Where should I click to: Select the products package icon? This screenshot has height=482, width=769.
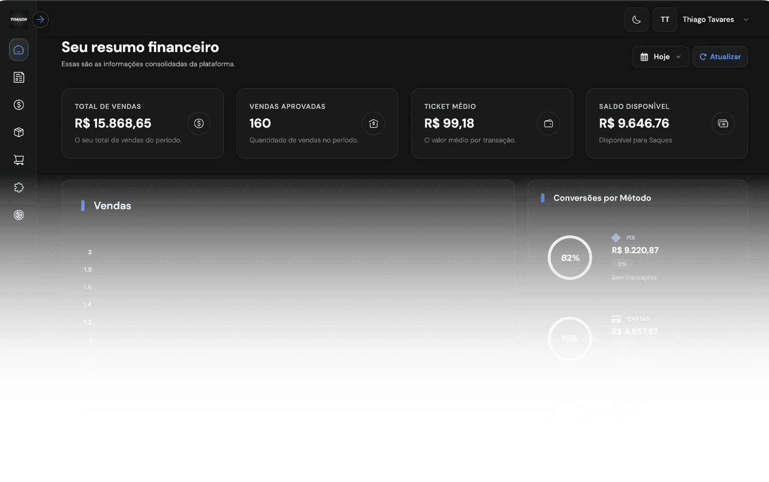pos(18,132)
